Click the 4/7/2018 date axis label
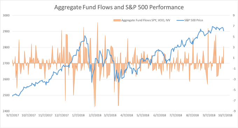This screenshot has width=238, height=128. 127,115
